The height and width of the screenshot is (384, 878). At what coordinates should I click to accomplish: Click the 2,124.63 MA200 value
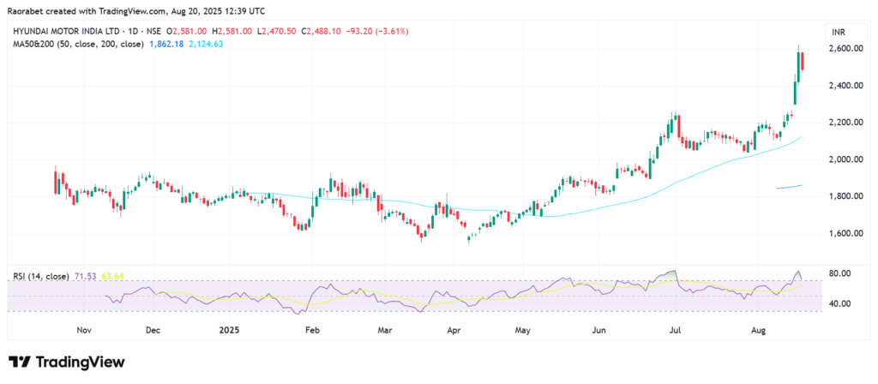[x=206, y=43]
